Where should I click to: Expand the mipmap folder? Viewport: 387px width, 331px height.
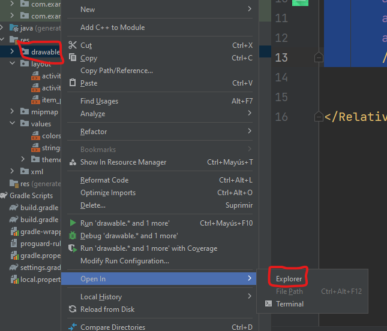[13, 112]
